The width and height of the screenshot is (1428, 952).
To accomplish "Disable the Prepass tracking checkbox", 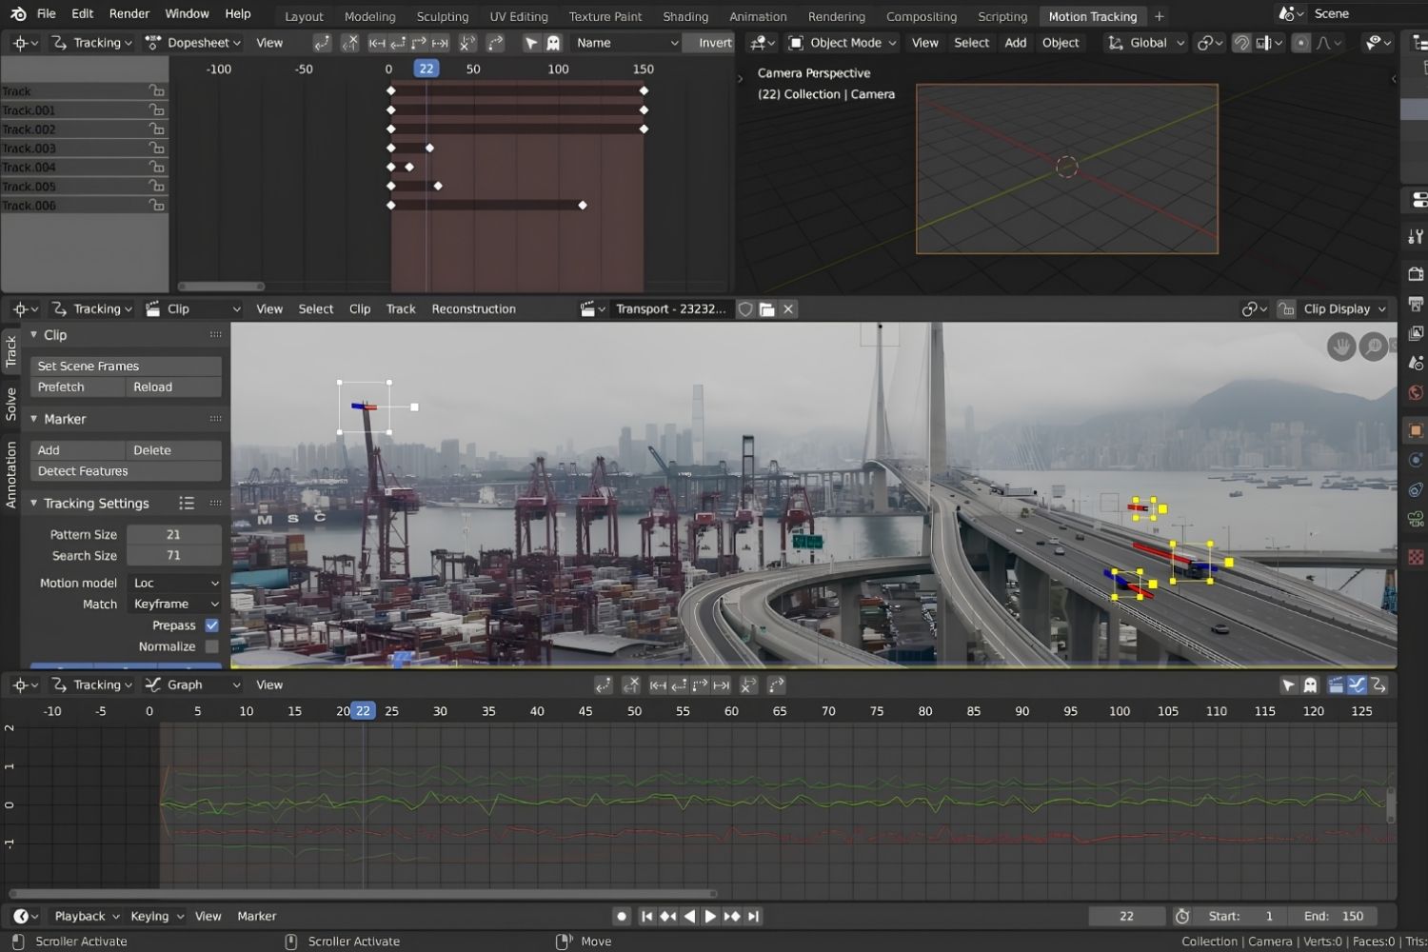I will [x=211, y=625].
